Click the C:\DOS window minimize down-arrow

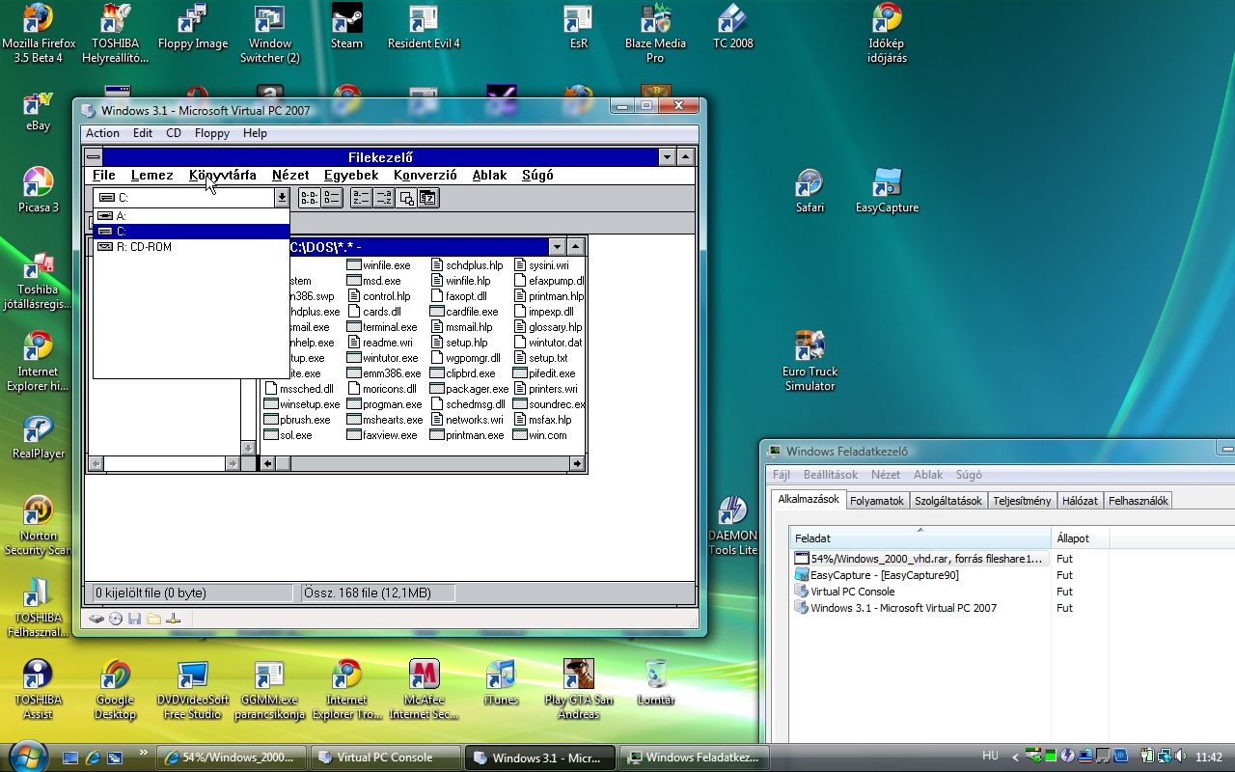pyautogui.click(x=557, y=247)
